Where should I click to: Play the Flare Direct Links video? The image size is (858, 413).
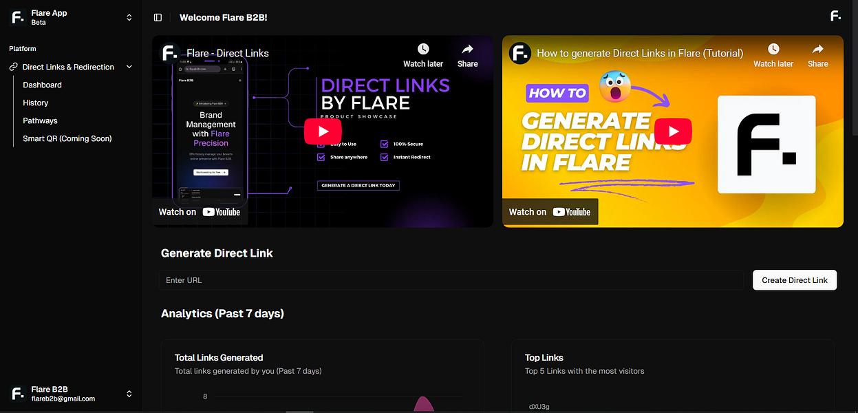click(322, 131)
